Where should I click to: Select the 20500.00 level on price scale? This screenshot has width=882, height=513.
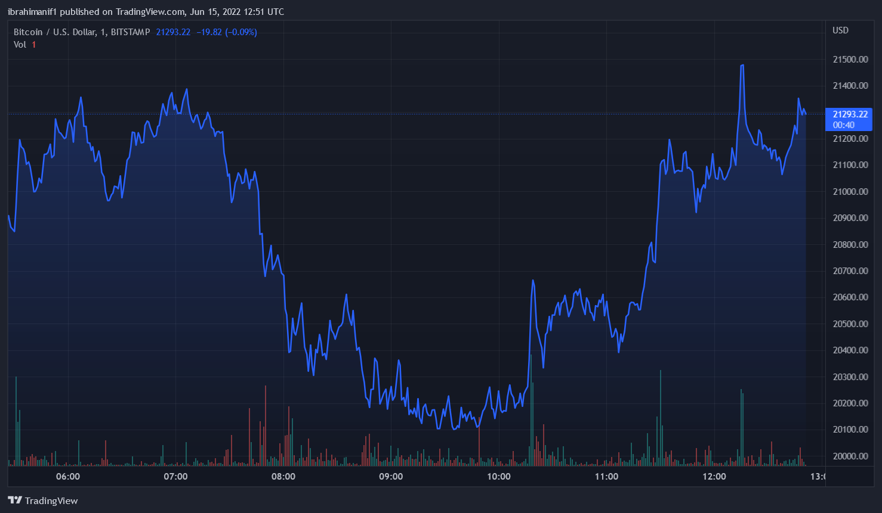coord(850,324)
